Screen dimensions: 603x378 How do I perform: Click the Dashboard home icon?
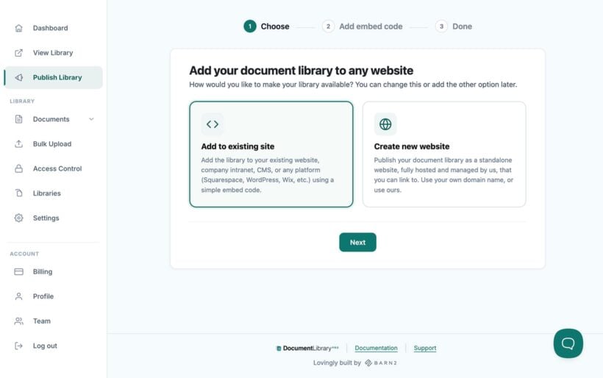point(18,28)
